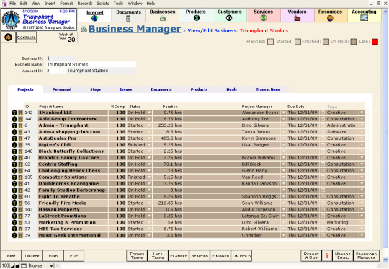389x269 pixels.
Task: Click trash icon for Music Geek International
Action: click(20, 235)
